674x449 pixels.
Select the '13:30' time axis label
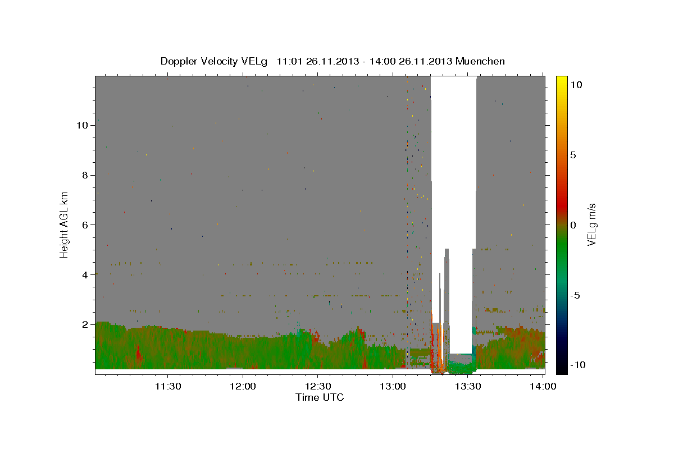(468, 386)
